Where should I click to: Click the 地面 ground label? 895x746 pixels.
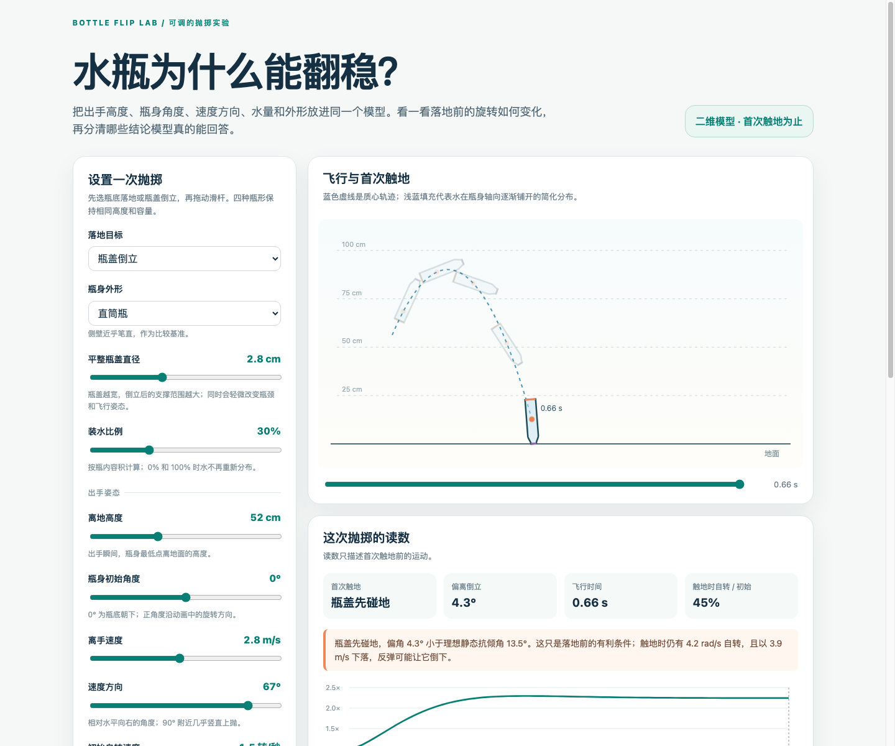(772, 453)
